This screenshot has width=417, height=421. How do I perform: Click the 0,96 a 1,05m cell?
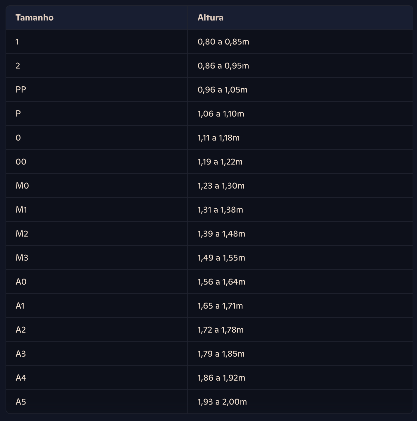(x=300, y=90)
